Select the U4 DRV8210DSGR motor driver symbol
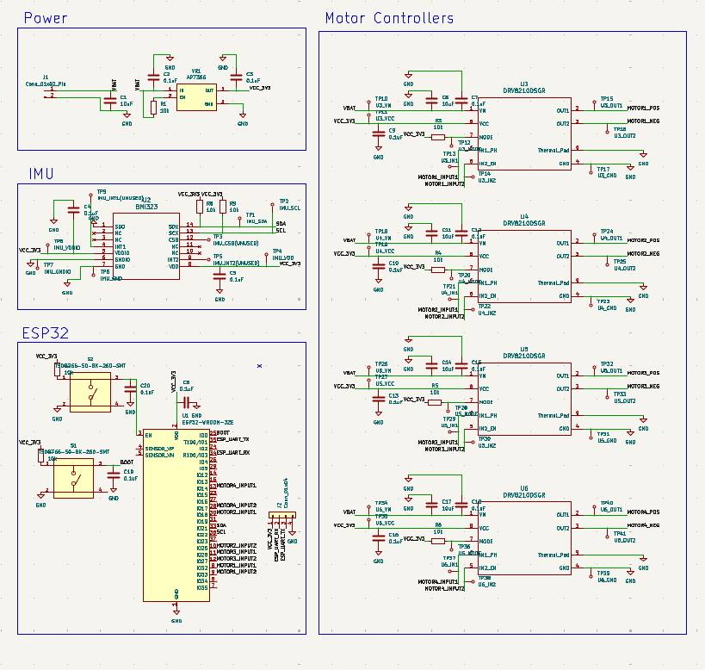 [524, 267]
